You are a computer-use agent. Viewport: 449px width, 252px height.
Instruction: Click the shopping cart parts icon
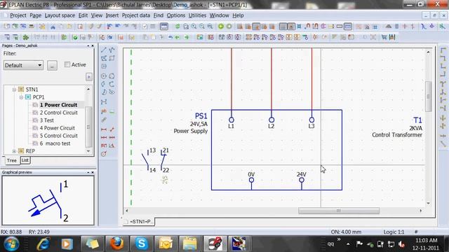384,37
